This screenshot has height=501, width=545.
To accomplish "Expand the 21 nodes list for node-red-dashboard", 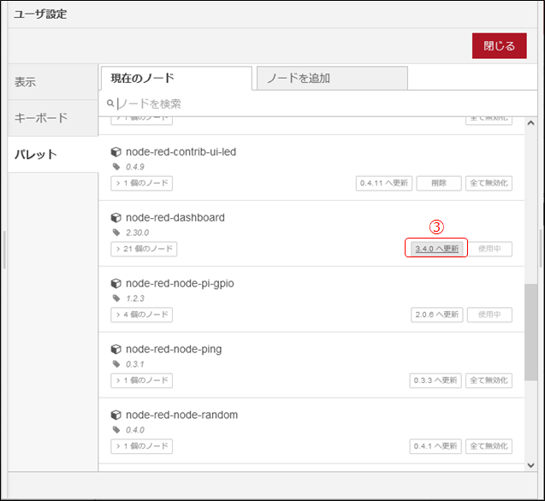I will point(144,249).
